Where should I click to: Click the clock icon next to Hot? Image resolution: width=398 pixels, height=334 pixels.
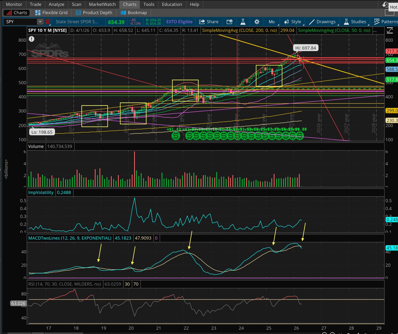click(x=385, y=4)
